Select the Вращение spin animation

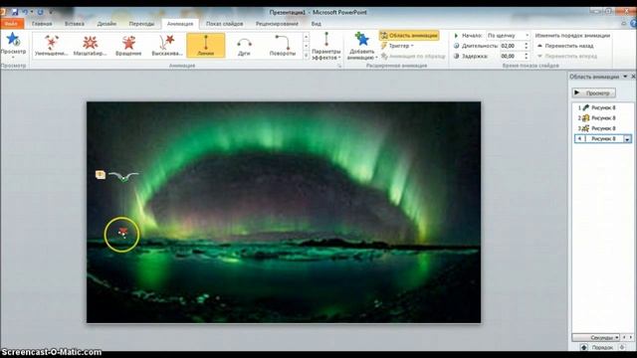[x=128, y=45]
